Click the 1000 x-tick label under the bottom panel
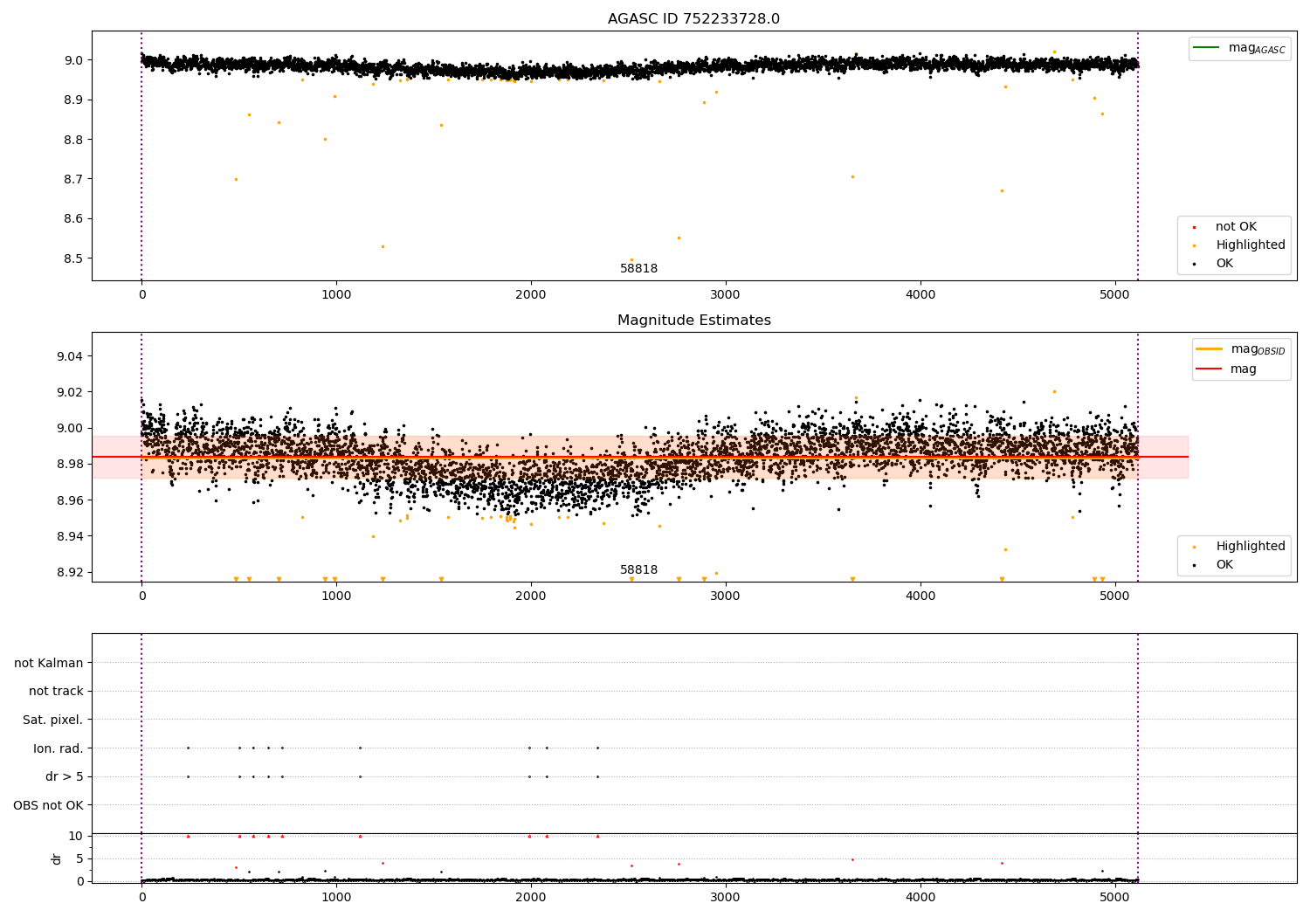 click(336, 897)
